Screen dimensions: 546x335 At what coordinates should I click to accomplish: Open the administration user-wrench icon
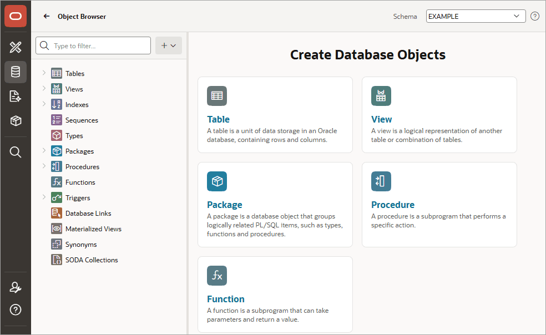16,287
